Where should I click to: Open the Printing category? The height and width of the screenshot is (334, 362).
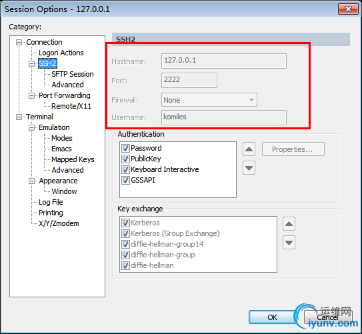[51, 213]
